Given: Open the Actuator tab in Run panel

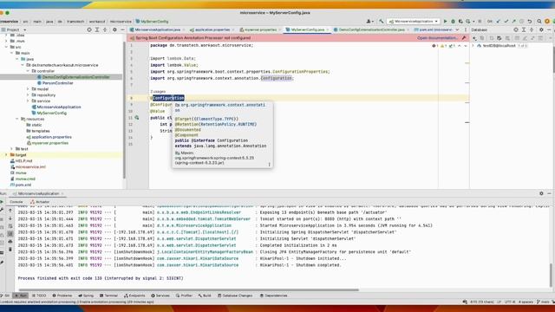Looking at the screenshot, I should 40,202.
